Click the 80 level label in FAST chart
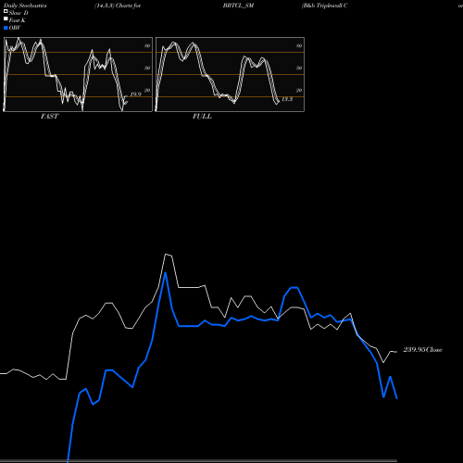463x463 pixels. point(147,46)
